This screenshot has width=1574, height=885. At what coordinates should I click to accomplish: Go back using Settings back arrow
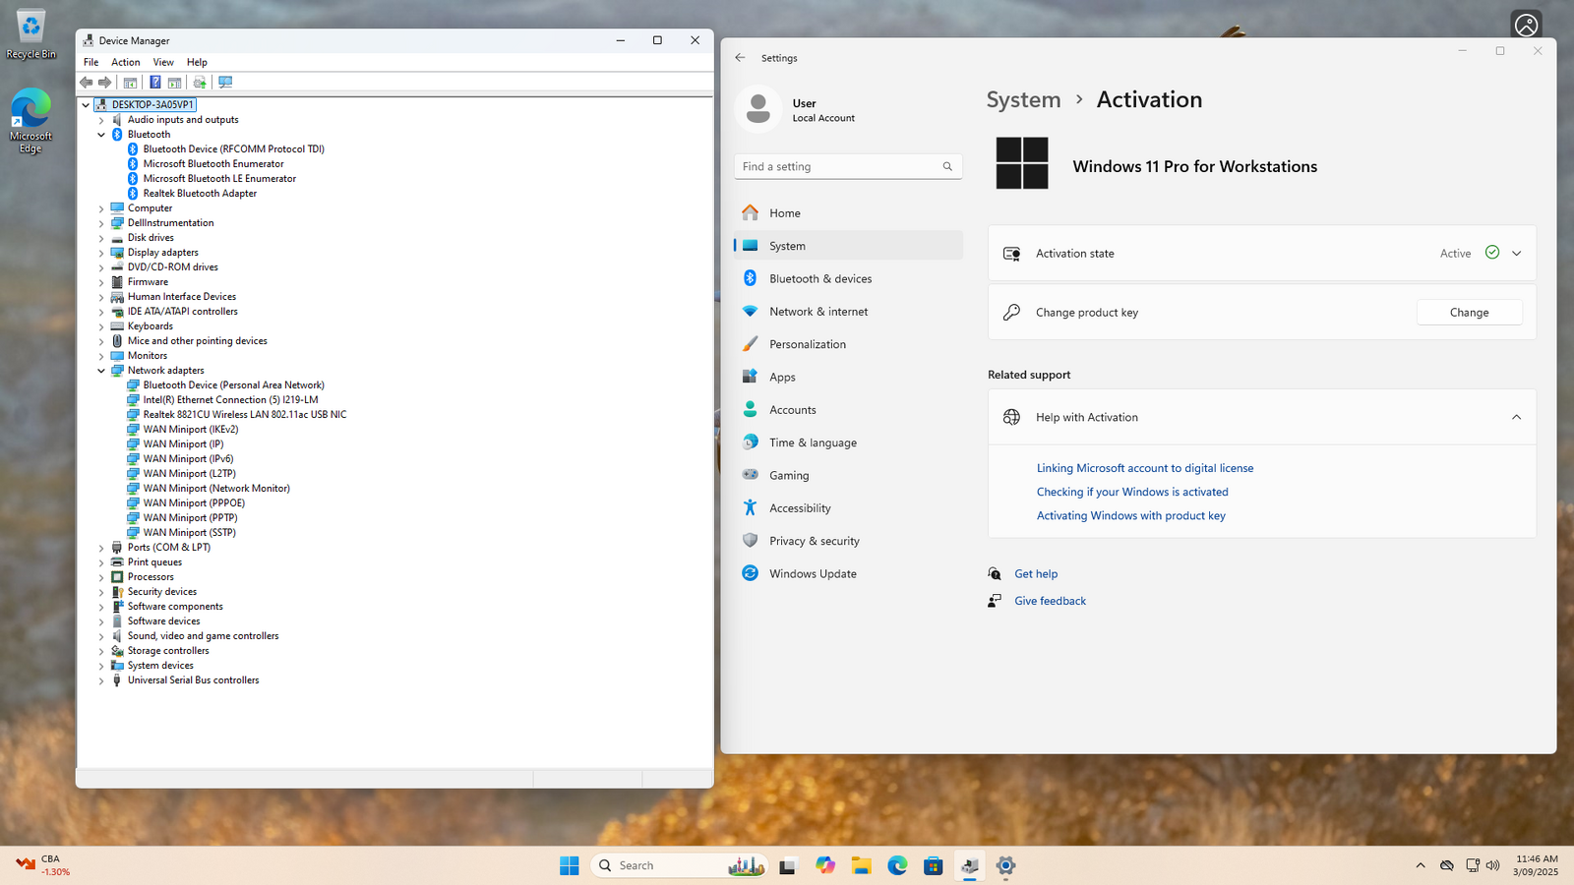point(740,58)
